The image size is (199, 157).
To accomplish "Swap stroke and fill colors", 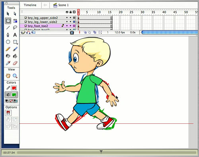I will pos(16,101).
